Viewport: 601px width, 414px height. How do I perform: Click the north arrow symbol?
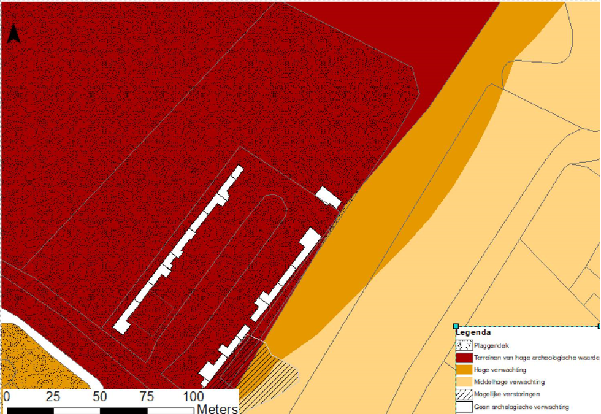13,33
